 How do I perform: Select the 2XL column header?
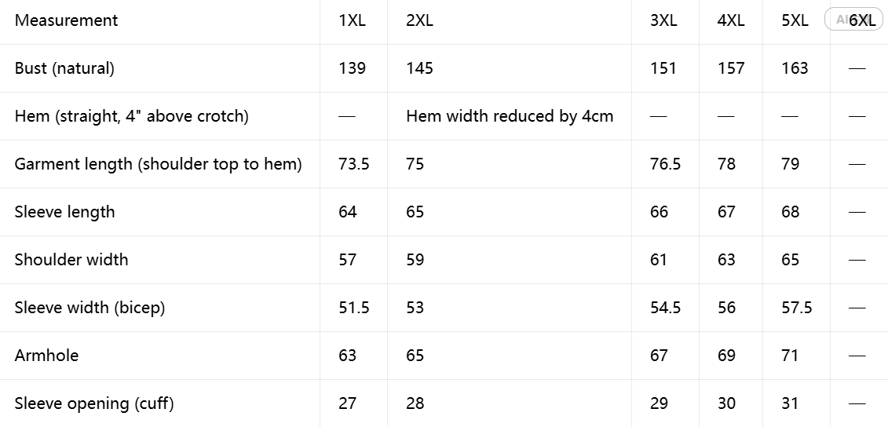(x=419, y=20)
